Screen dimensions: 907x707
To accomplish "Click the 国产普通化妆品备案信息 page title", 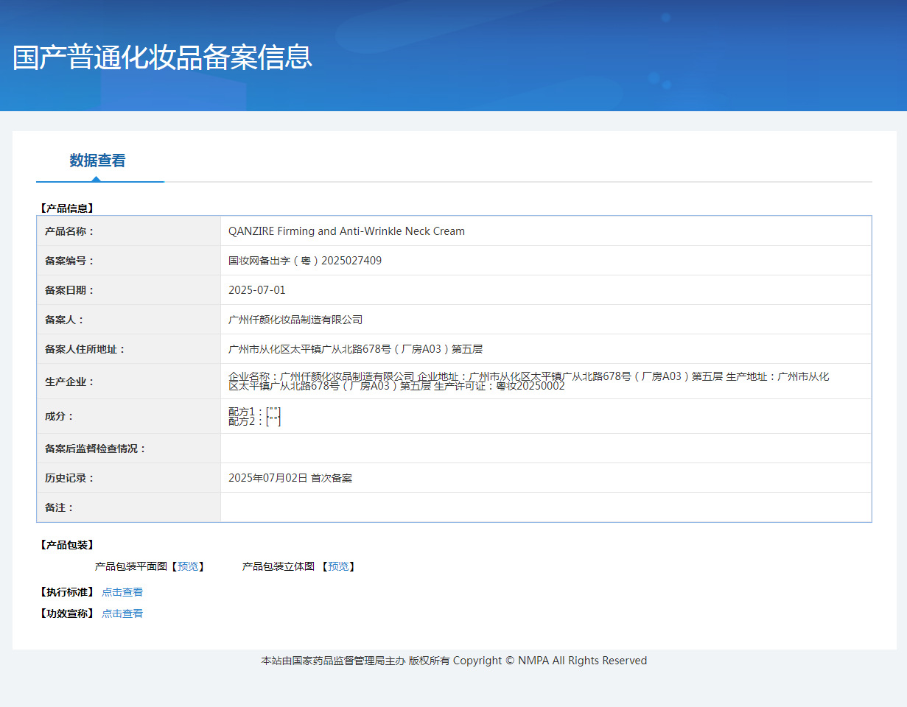I will pyautogui.click(x=162, y=57).
